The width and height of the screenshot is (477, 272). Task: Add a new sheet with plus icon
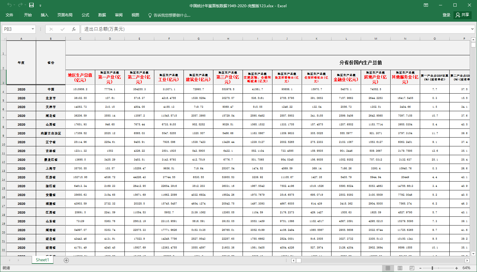66,260
